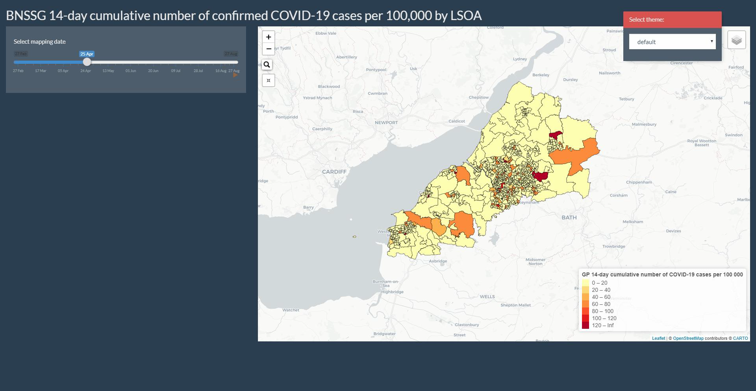This screenshot has height=391, width=756.
Task: Click the 27 Aug end date label
Action: [230, 53]
